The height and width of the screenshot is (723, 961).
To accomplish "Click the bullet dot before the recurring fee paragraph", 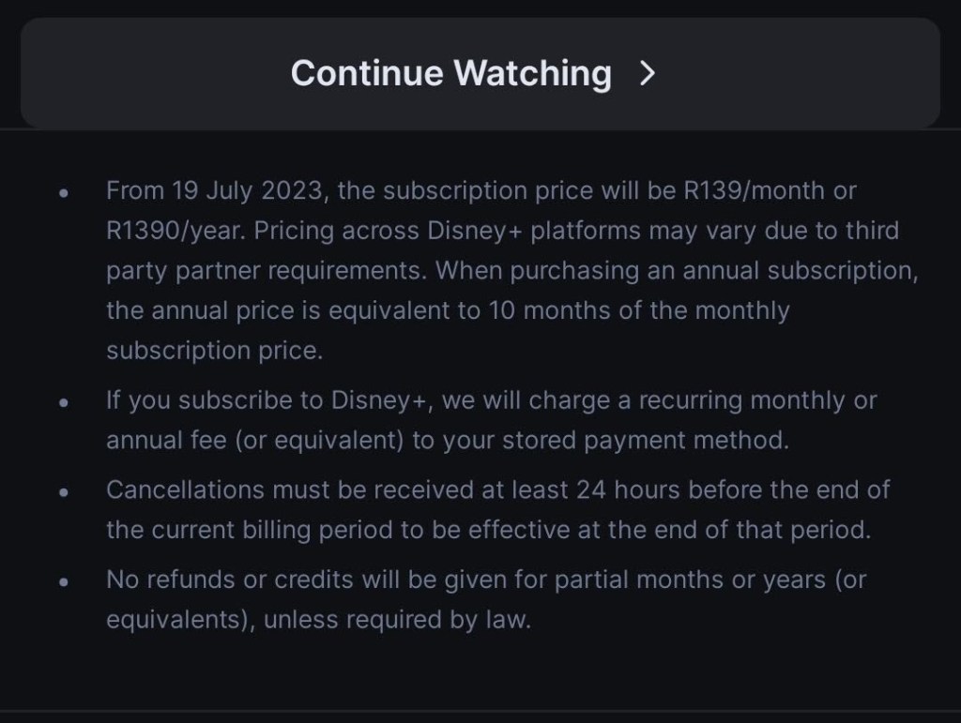I will [63, 401].
